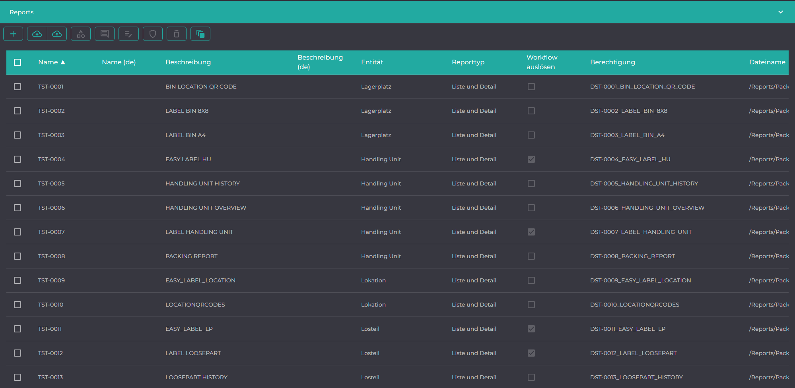Screen dimensions: 795x388
Task: Click the LABEL BIN A4 description
Action: pyautogui.click(x=185, y=135)
